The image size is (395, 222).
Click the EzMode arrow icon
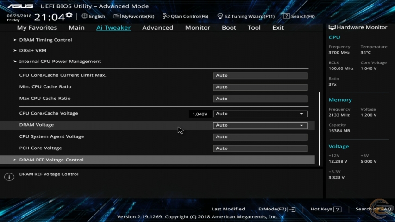(x=292, y=209)
